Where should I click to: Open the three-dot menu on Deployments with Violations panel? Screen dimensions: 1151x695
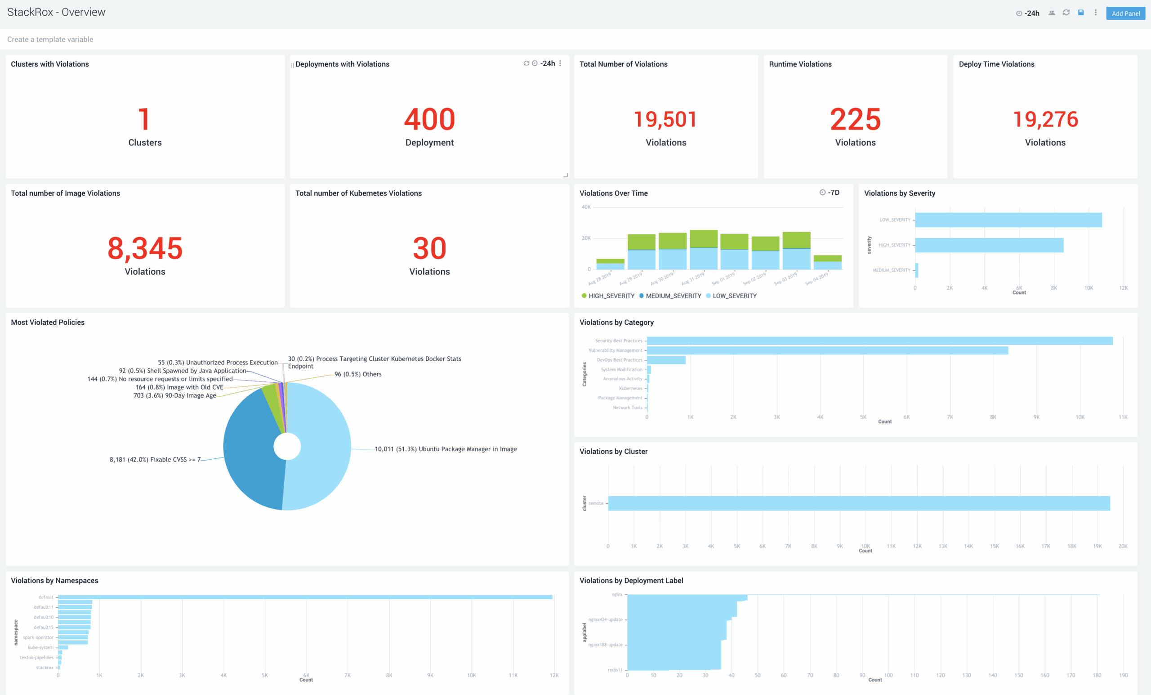pos(560,63)
